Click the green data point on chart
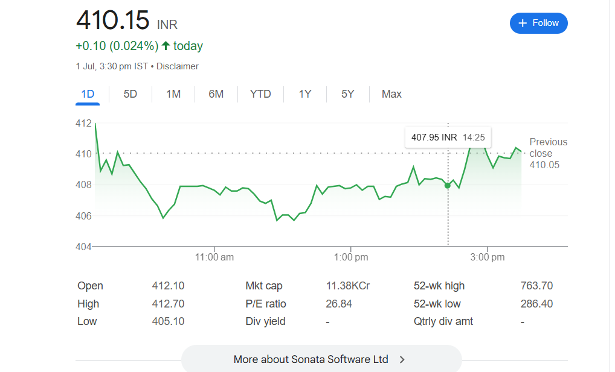This screenshot has width=615, height=372. pyautogui.click(x=448, y=185)
